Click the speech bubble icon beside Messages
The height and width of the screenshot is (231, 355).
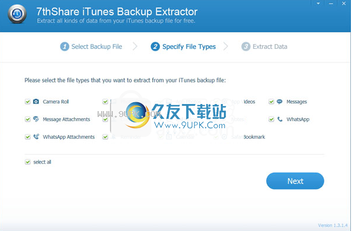(x=280, y=102)
